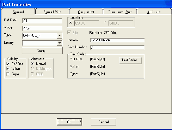Image resolution: width=172 pixels, height=130 pixels.
Task: Uncheck the Value visibility checkbox
Action: click(x=8, y=69)
